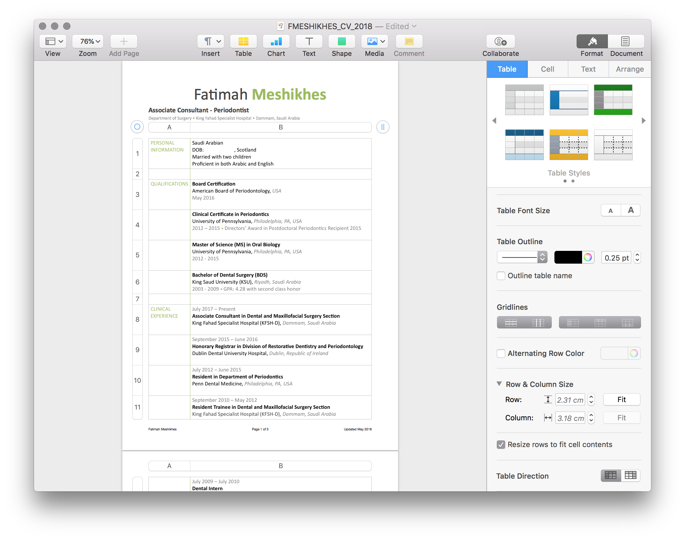Choose the dark blue header table style

[x=524, y=145]
